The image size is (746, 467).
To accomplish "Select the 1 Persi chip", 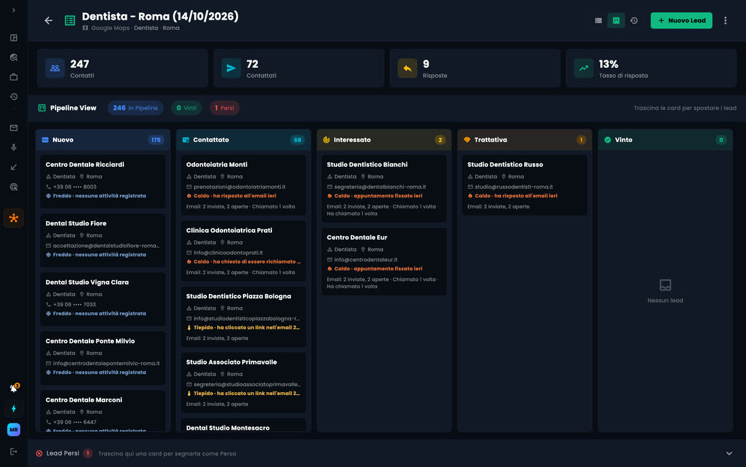I will point(224,108).
